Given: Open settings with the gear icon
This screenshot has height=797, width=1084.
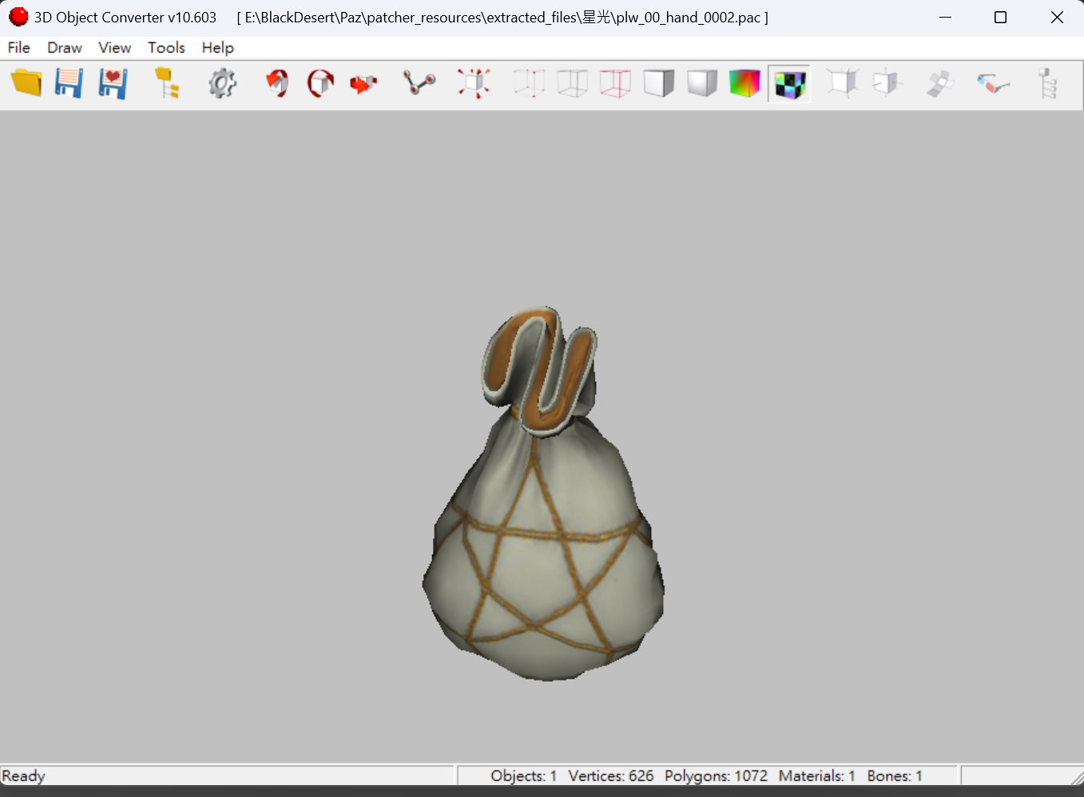Looking at the screenshot, I should 222,82.
